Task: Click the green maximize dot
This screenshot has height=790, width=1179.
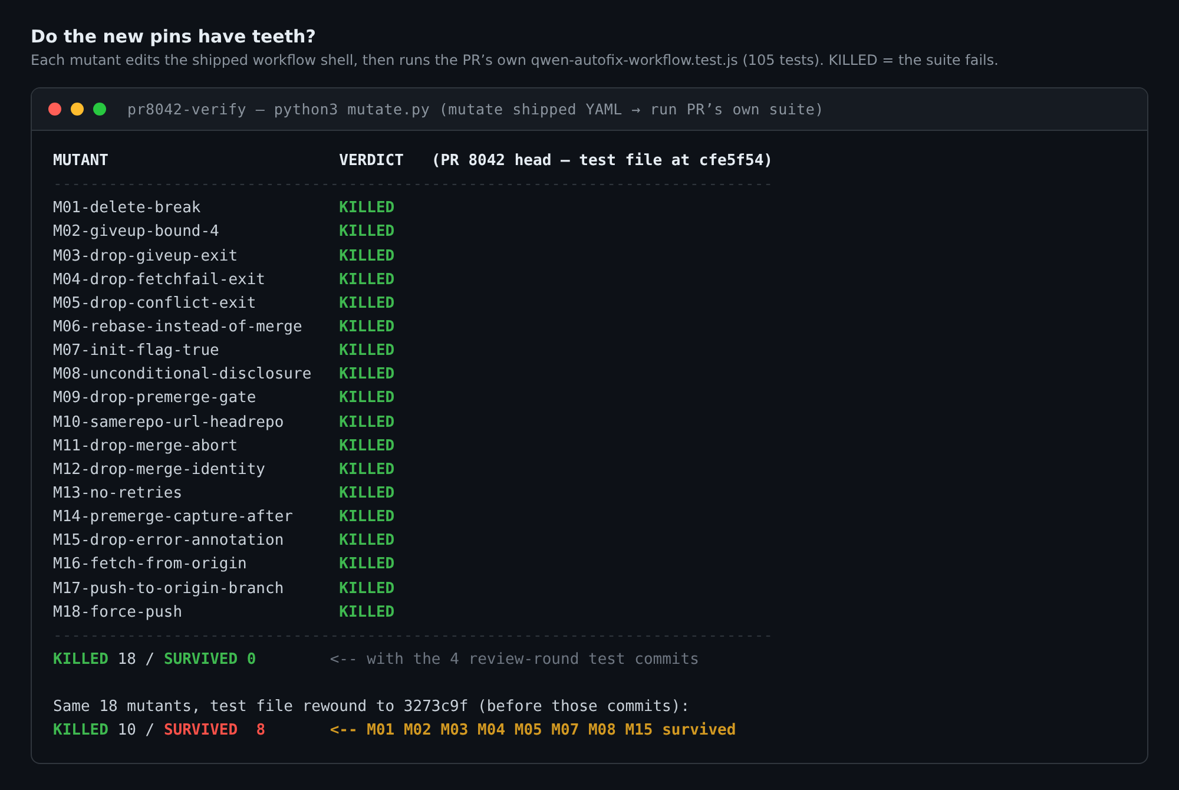Action: pos(100,109)
